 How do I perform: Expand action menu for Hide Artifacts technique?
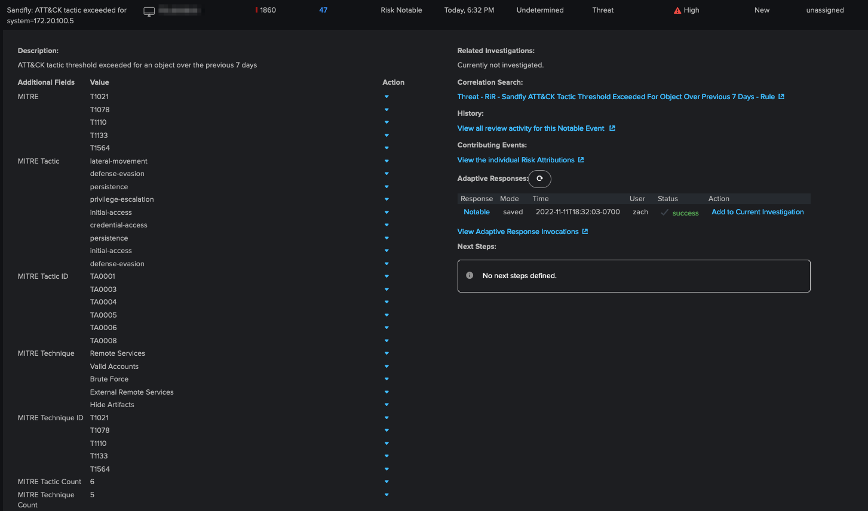click(387, 405)
